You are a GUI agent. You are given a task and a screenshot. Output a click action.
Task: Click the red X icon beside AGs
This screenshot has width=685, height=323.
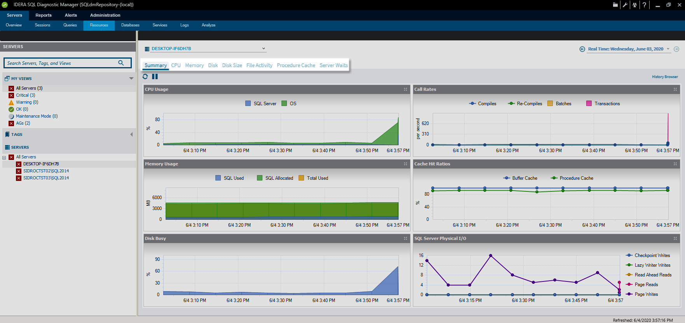(11, 123)
